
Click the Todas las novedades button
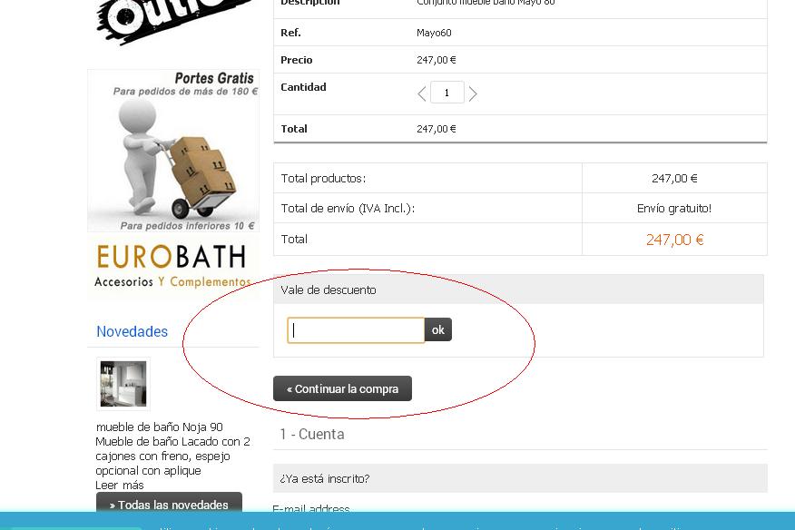169,503
